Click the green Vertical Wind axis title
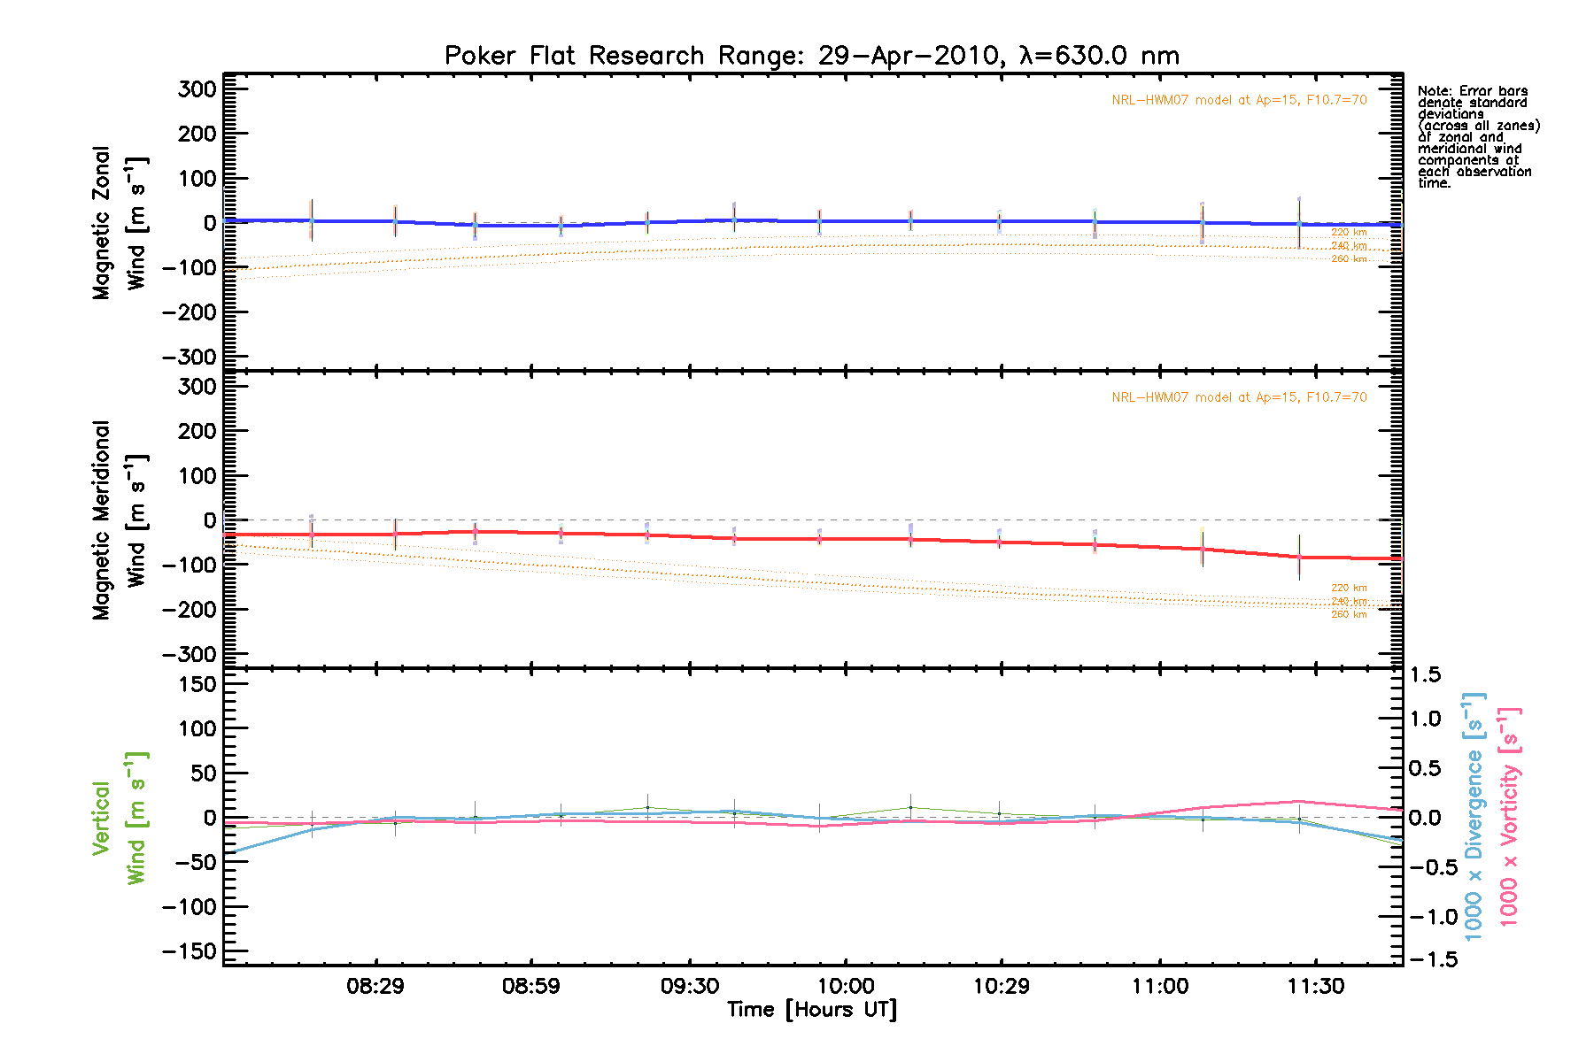 click(119, 818)
